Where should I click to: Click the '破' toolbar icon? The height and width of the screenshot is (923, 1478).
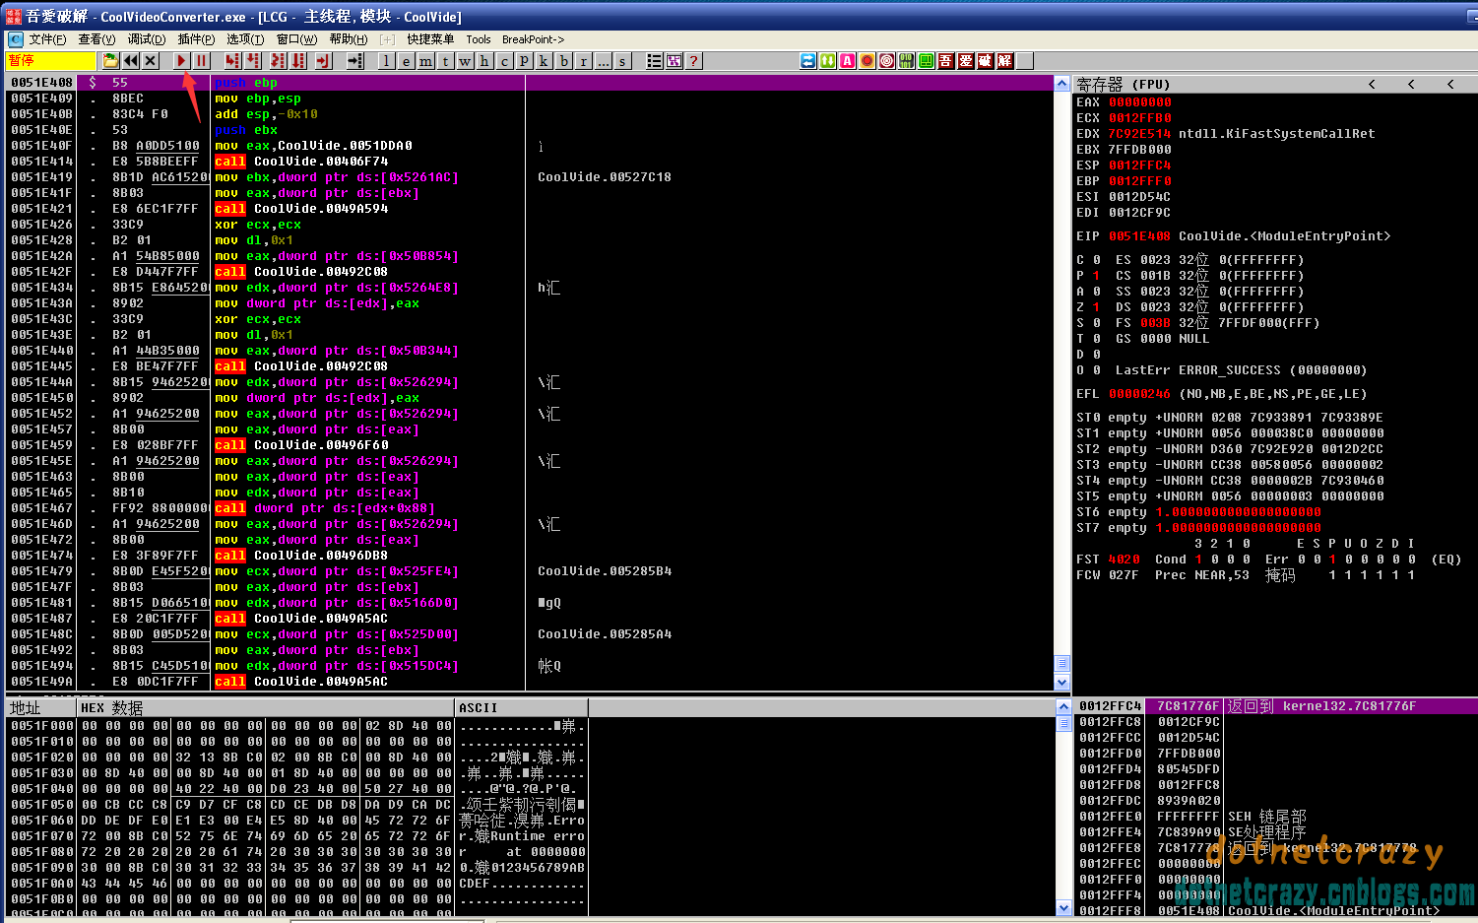(x=985, y=61)
